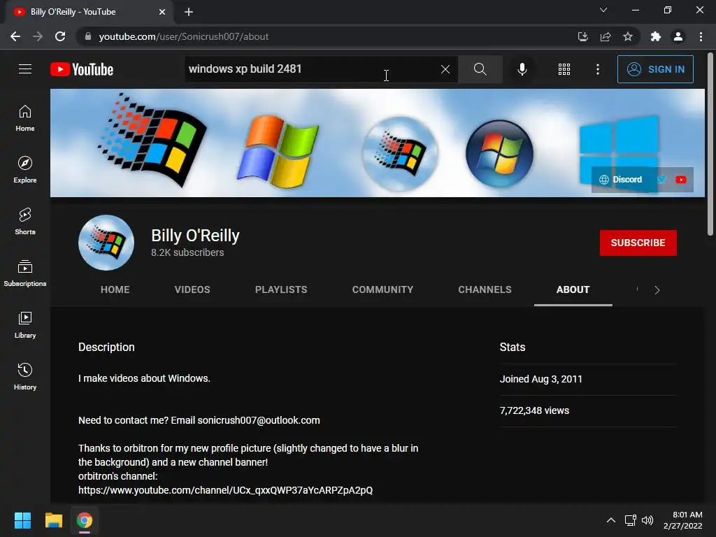The width and height of the screenshot is (716, 537).
Task: Open the YouTube apps grid
Action: tap(564, 69)
